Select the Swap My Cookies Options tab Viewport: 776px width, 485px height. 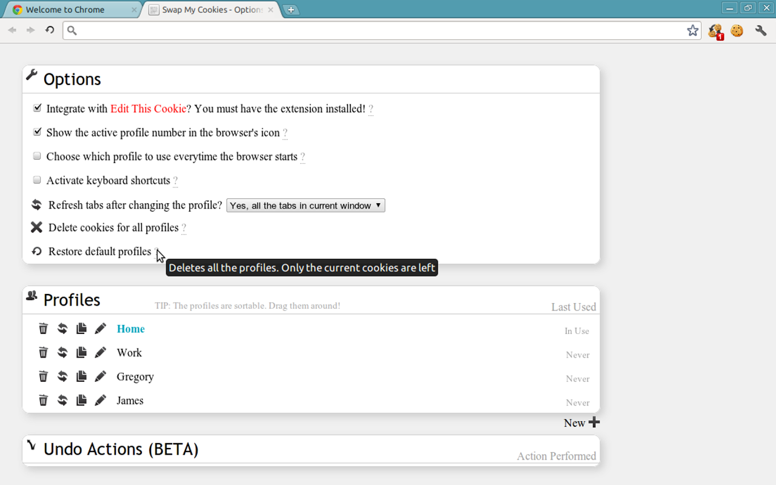212,10
